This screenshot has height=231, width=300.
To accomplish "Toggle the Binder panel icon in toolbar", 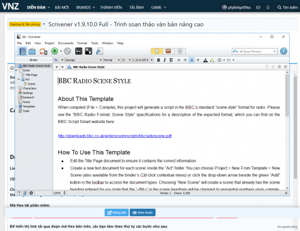I will tap(22, 51).
